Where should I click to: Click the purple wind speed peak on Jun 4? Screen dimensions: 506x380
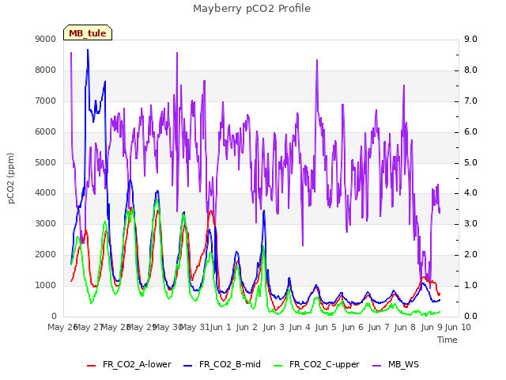[317, 60]
